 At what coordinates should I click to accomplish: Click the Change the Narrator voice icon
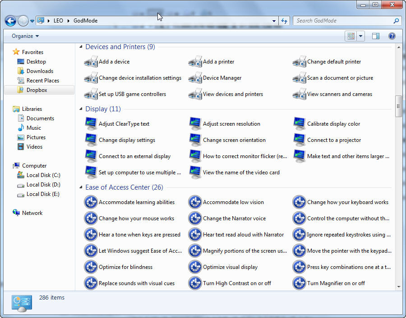(195, 218)
